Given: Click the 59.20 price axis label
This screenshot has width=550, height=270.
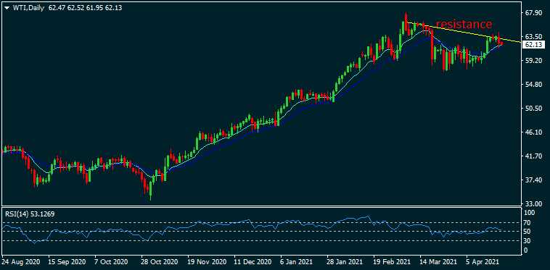Looking at the screenshot, I should 533,61.
